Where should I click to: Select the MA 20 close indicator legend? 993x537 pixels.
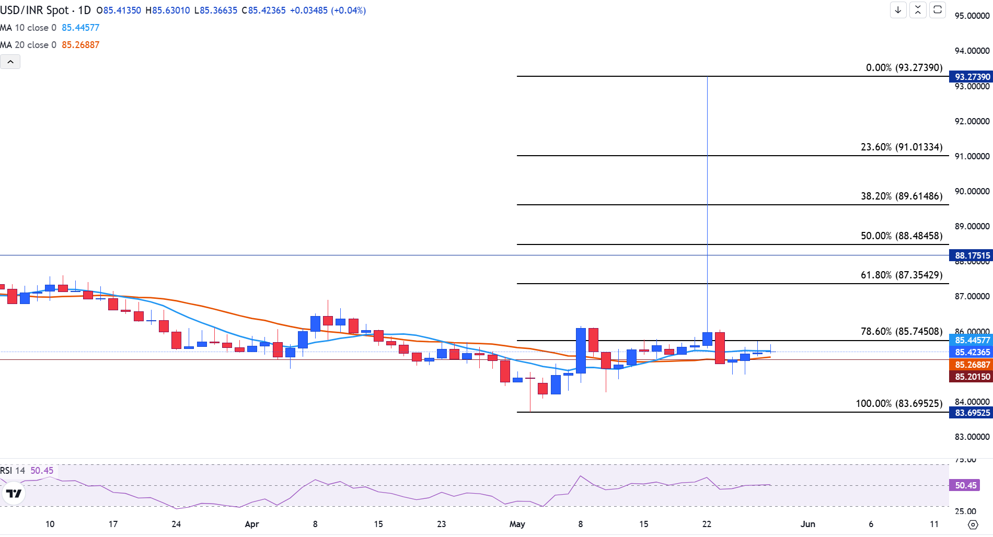coord(28,45)
